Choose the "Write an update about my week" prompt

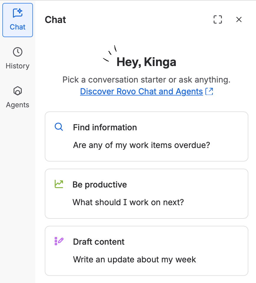point(134,259)
